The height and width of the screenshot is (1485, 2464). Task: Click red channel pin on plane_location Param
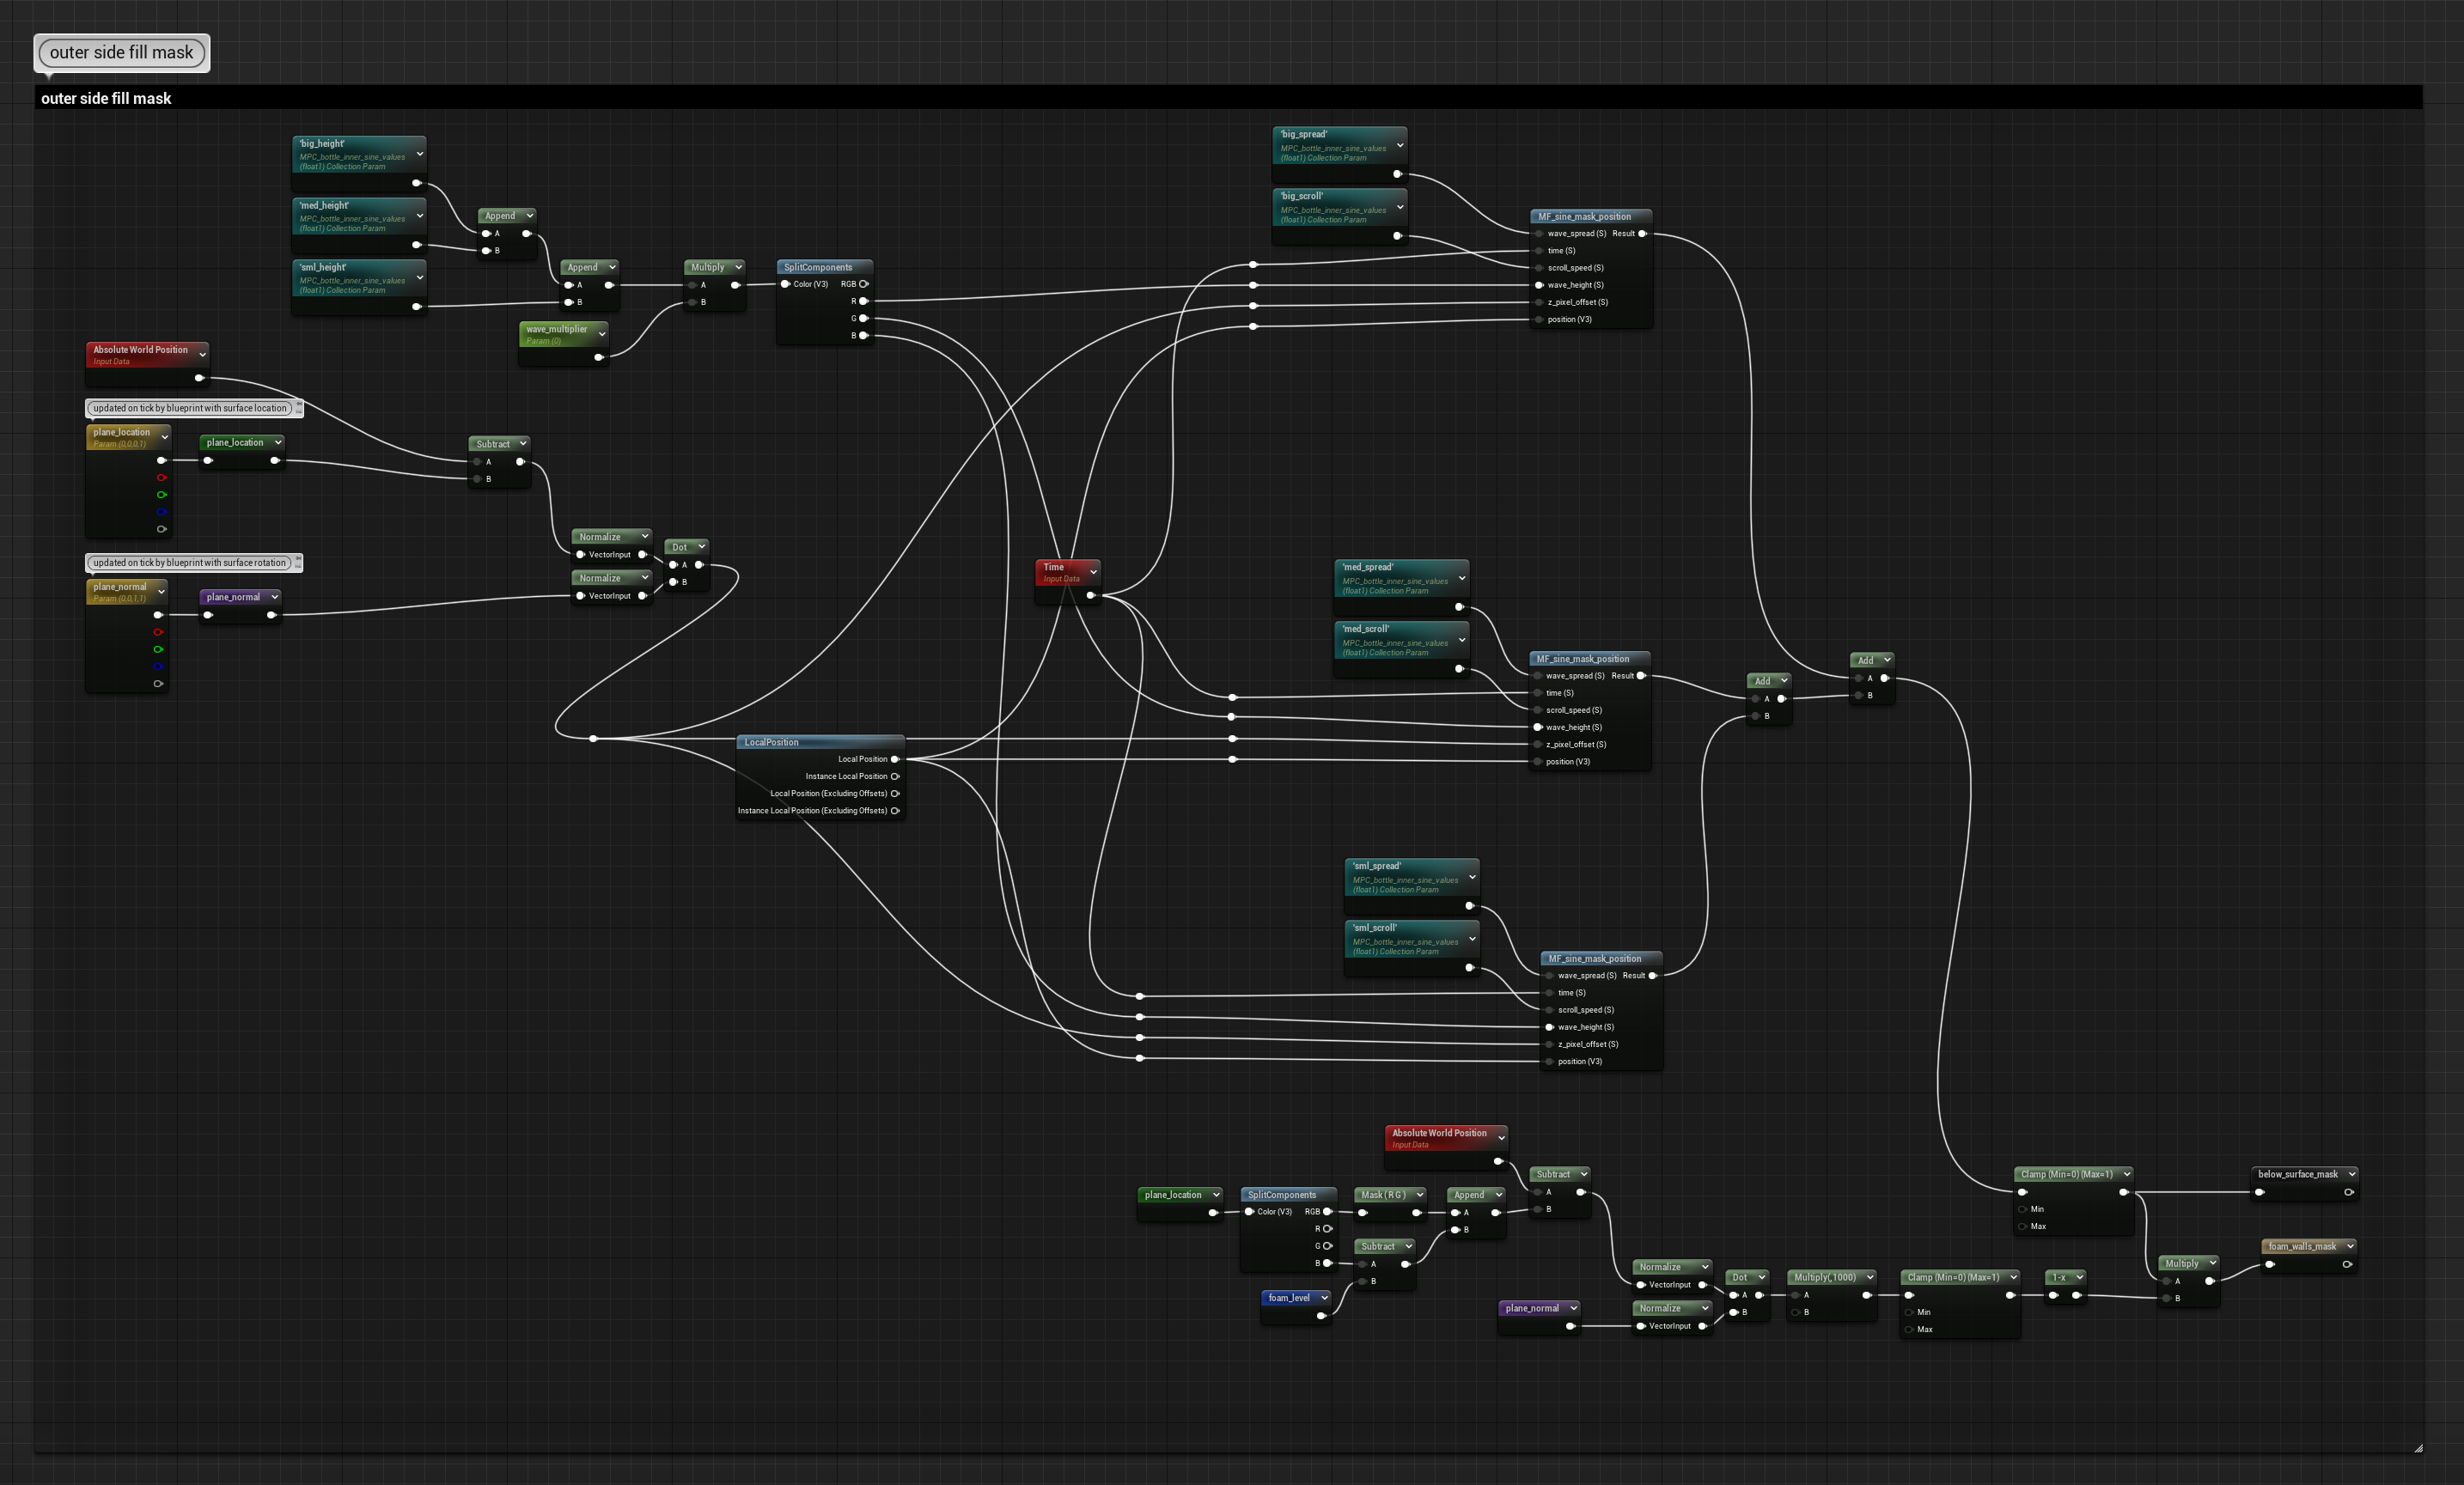tap(161, 477)
